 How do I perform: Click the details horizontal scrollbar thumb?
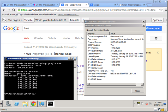click(113, 84)
